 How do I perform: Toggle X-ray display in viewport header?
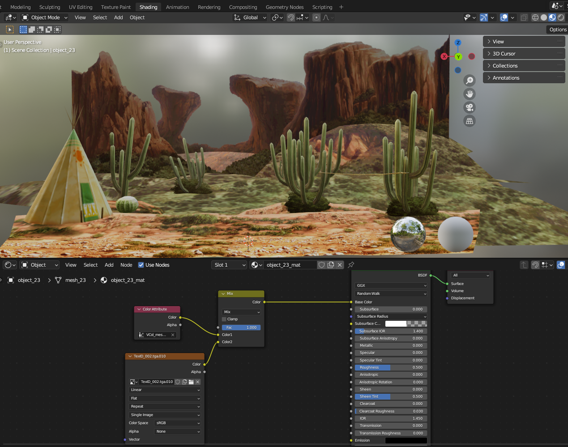click(524, 17)
